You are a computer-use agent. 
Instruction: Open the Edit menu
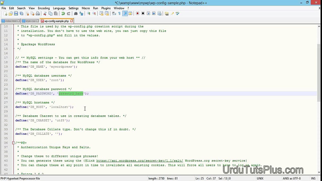pyautogui.click(x=12, y=8)
